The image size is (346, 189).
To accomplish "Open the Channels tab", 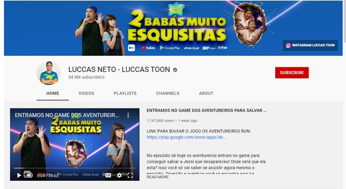I will 168,93.
